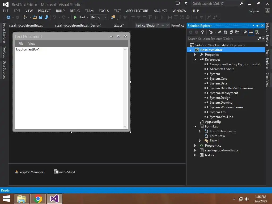The height and width of the screenshot is (204, 272).
Task: Collapse the BestTextEditor project node
Action: click(x=190, y=50)
